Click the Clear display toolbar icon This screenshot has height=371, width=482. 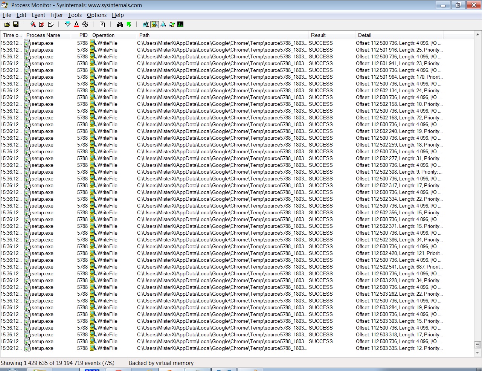click(51, 24)
